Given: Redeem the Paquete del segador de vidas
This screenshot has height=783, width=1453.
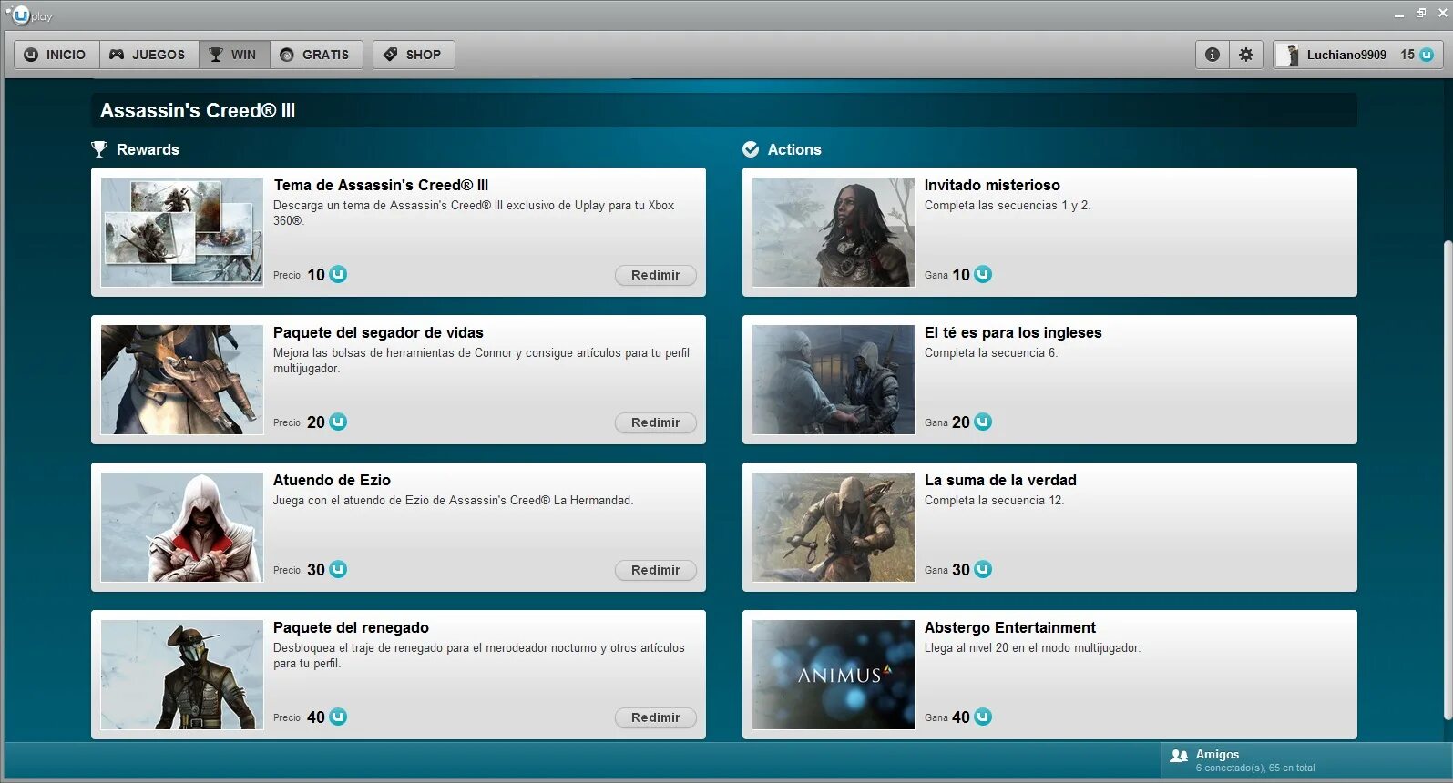Looking at the screenshot, I should tap(656, 422).
